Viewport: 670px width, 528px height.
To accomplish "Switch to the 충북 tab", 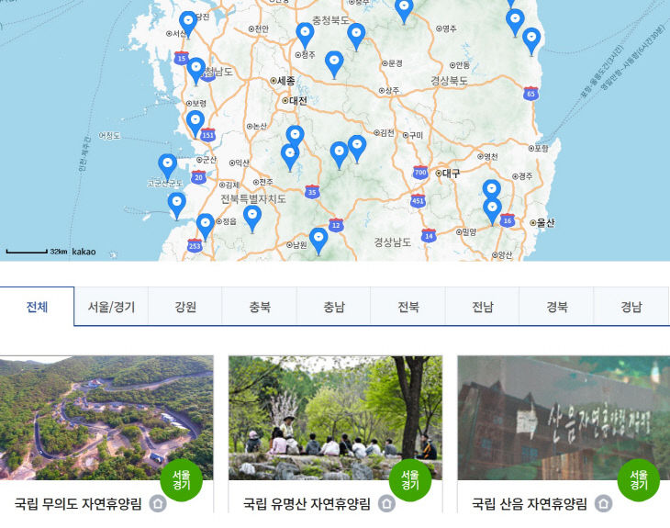I will [260, 307].
